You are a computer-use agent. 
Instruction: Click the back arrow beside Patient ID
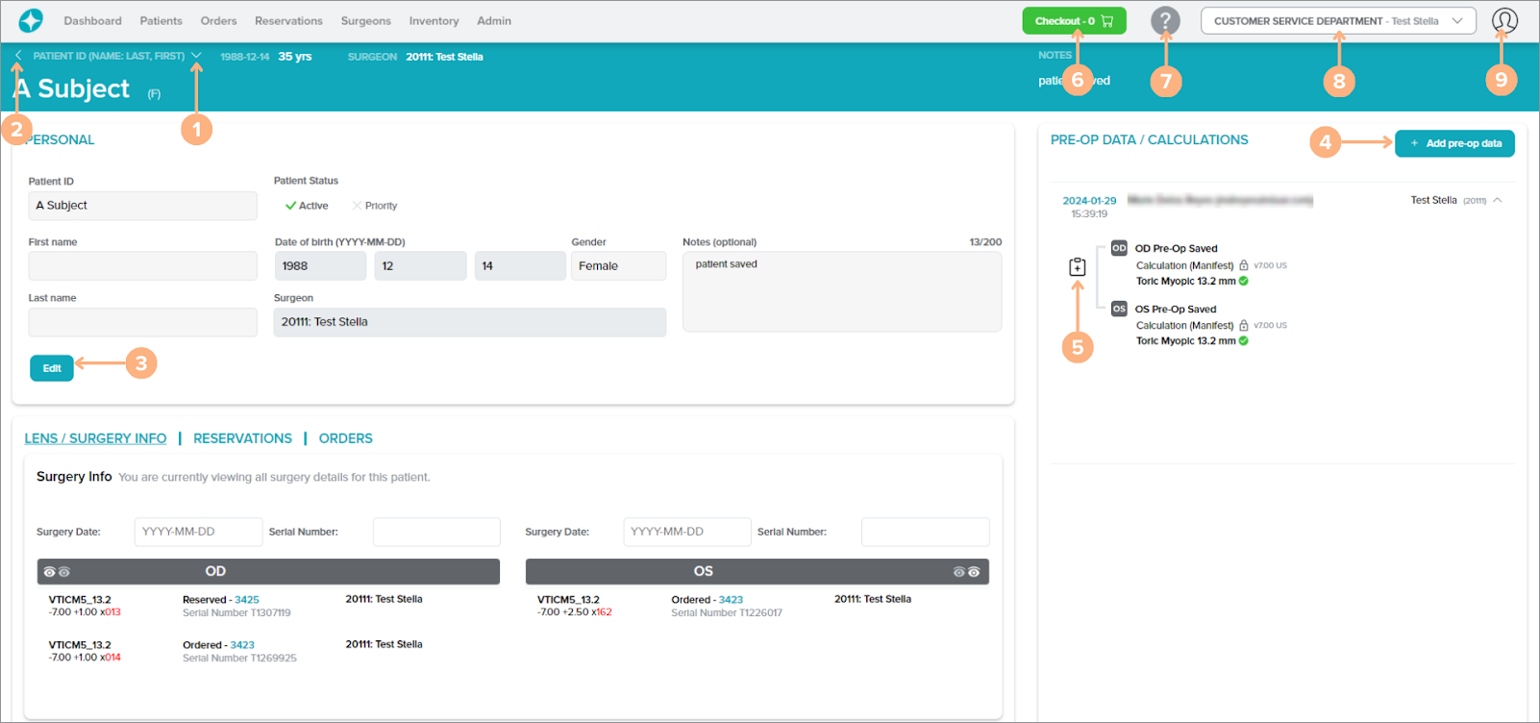click(x=18, y=56)
